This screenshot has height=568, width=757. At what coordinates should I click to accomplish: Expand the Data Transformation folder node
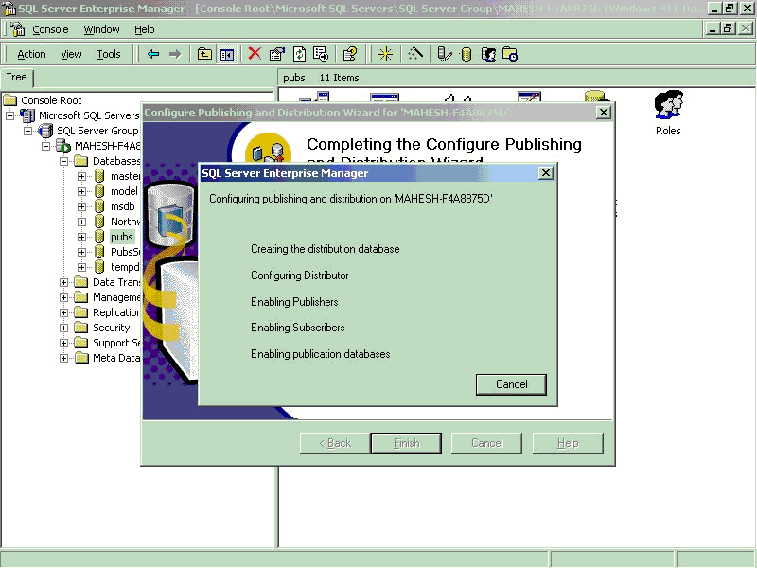click(63, 282)
